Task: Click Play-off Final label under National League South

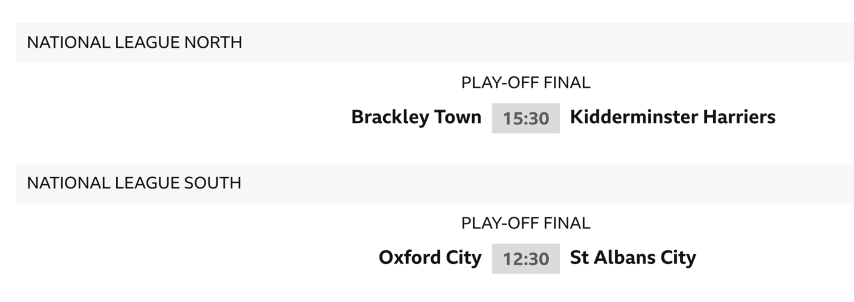Action: coord(525,223)
